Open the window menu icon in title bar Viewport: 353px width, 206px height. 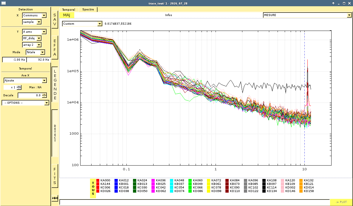click(3, 3)
